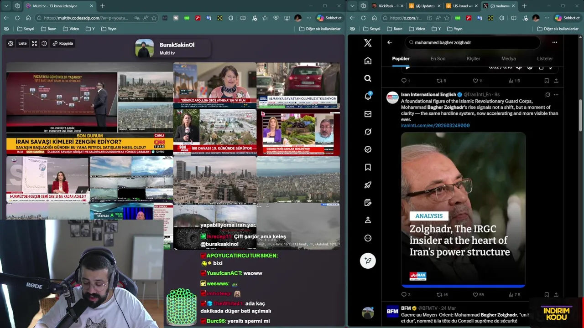The width and height of the screenshot is (584, 328).
Task: Open extensions puzzle icon in right browser
Action: pyautogui.click(x=501, y=18)
